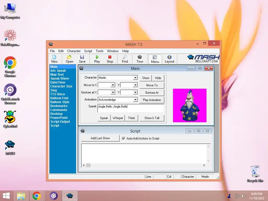The height and width of the screenshot is (201, 268).
Task: Click the Think button
Action: coord(131,118)
